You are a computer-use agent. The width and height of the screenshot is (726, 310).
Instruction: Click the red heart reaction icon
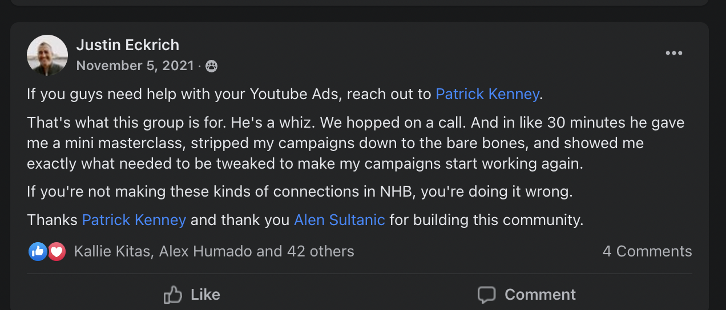pos(56,251)
